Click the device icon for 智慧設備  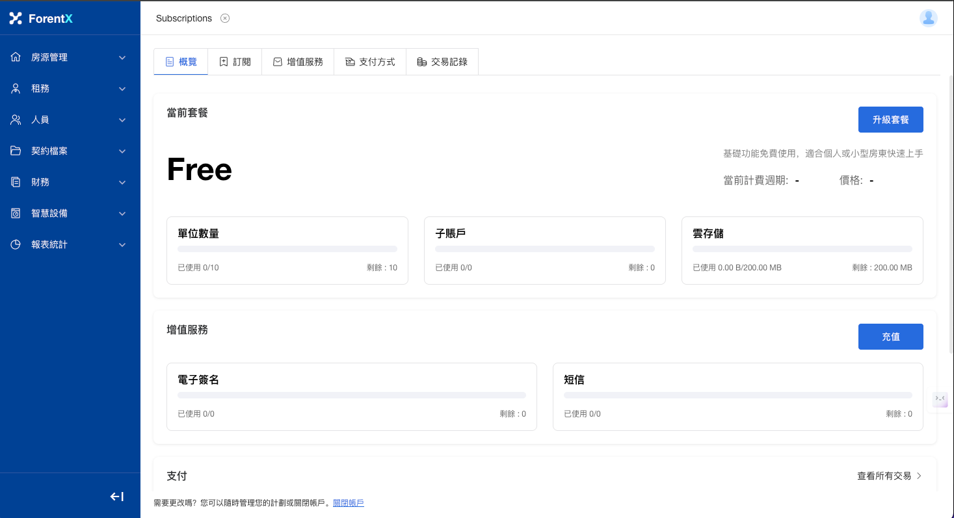[x=16, y=213]
